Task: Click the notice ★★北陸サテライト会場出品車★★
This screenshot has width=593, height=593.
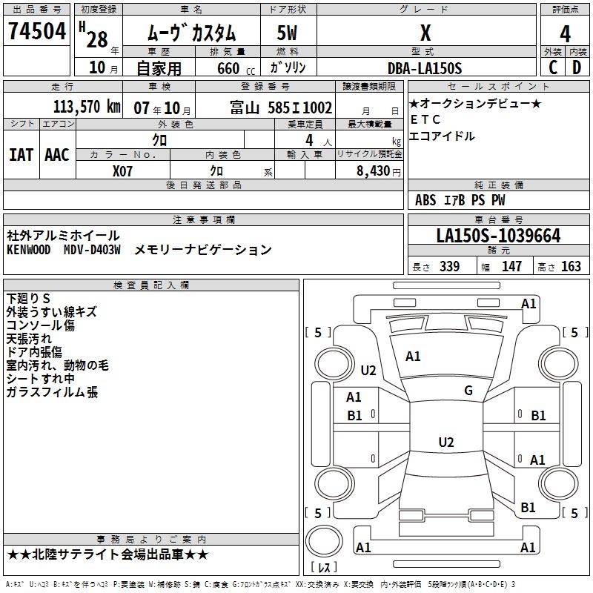Action: tap(107, 554)
